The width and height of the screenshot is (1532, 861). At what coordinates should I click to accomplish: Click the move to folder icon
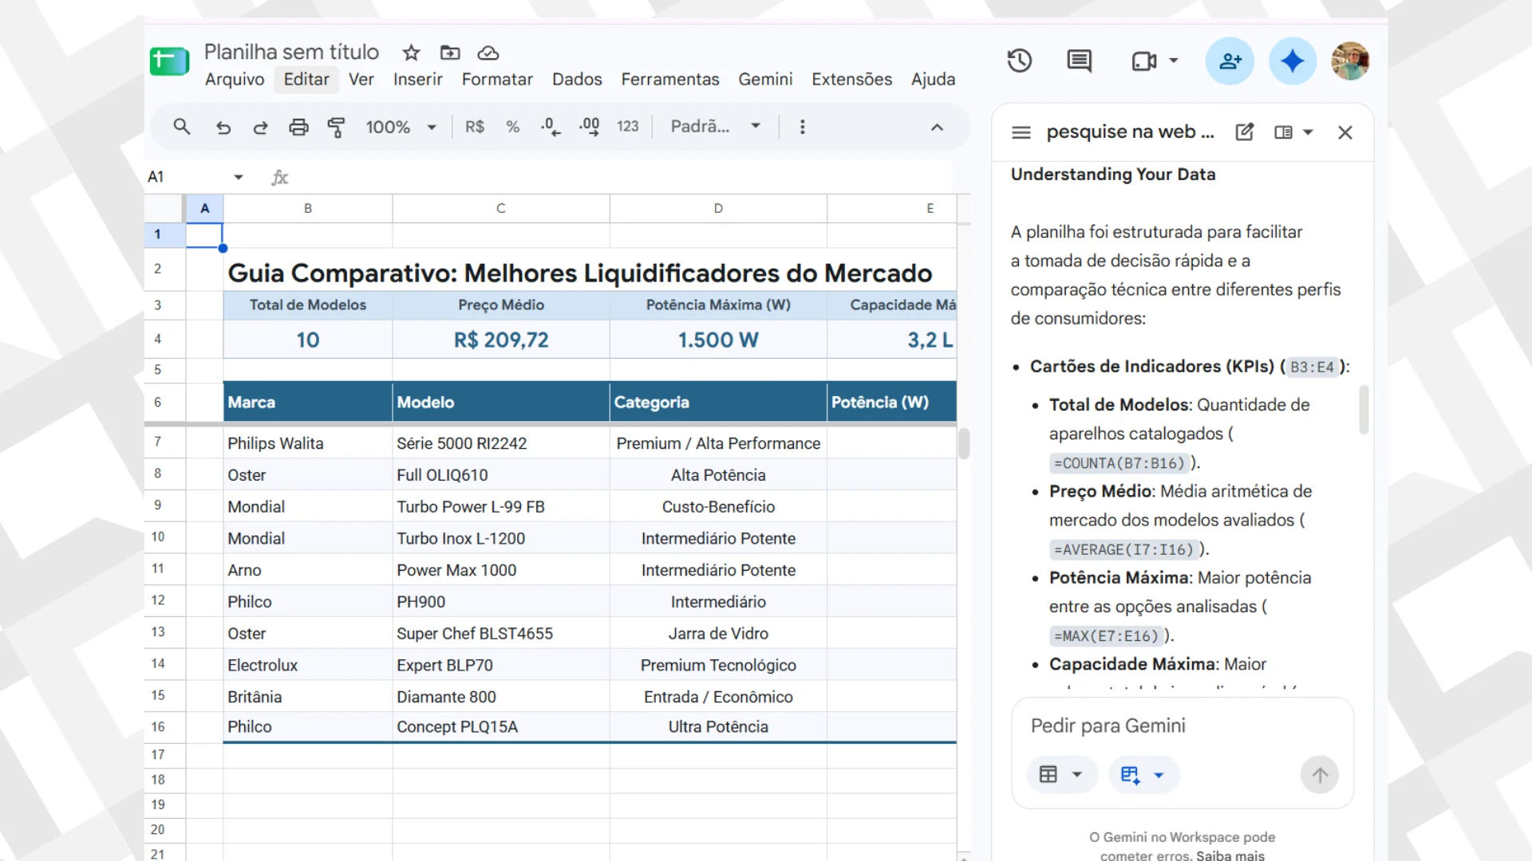coord(450,53)
